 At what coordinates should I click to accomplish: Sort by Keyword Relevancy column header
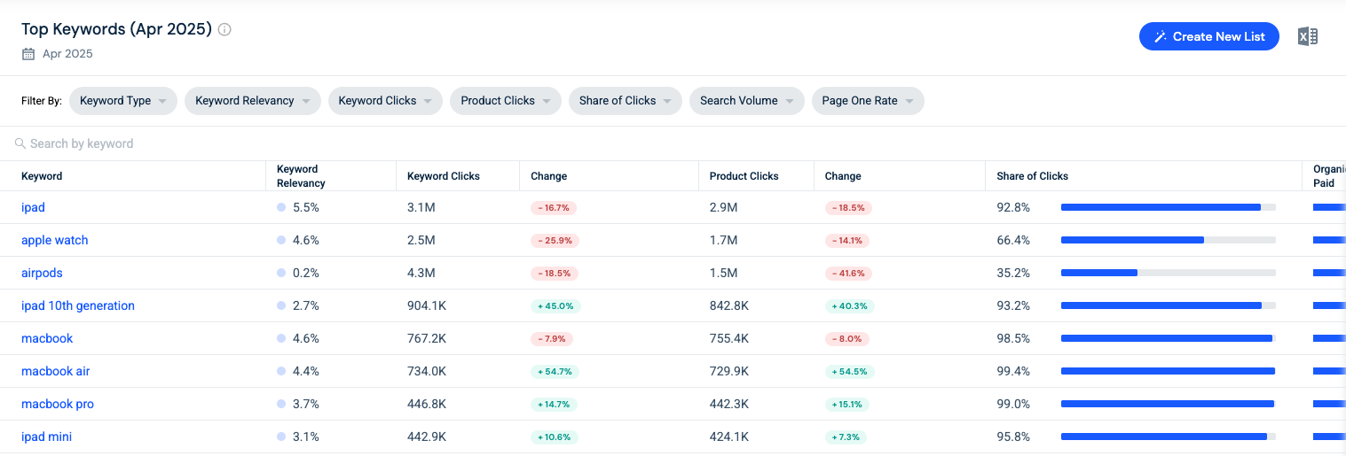pos(301,176)
